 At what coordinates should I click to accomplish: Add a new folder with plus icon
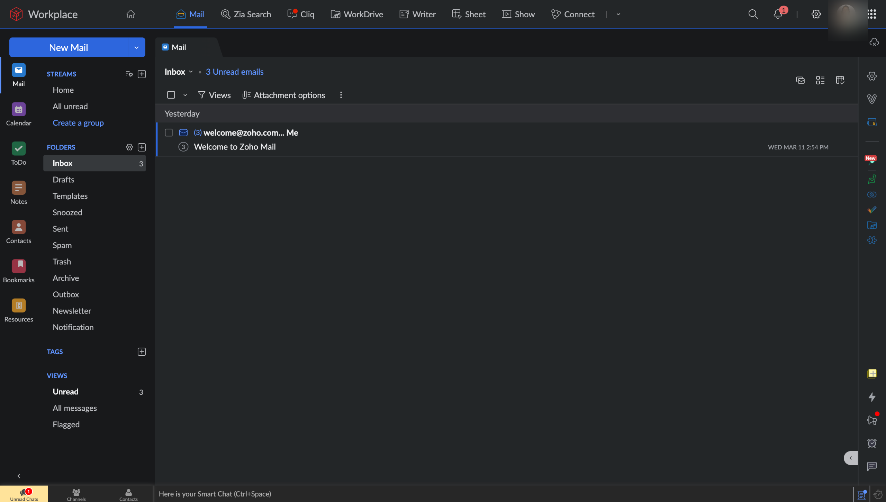(x=142, y=147)
